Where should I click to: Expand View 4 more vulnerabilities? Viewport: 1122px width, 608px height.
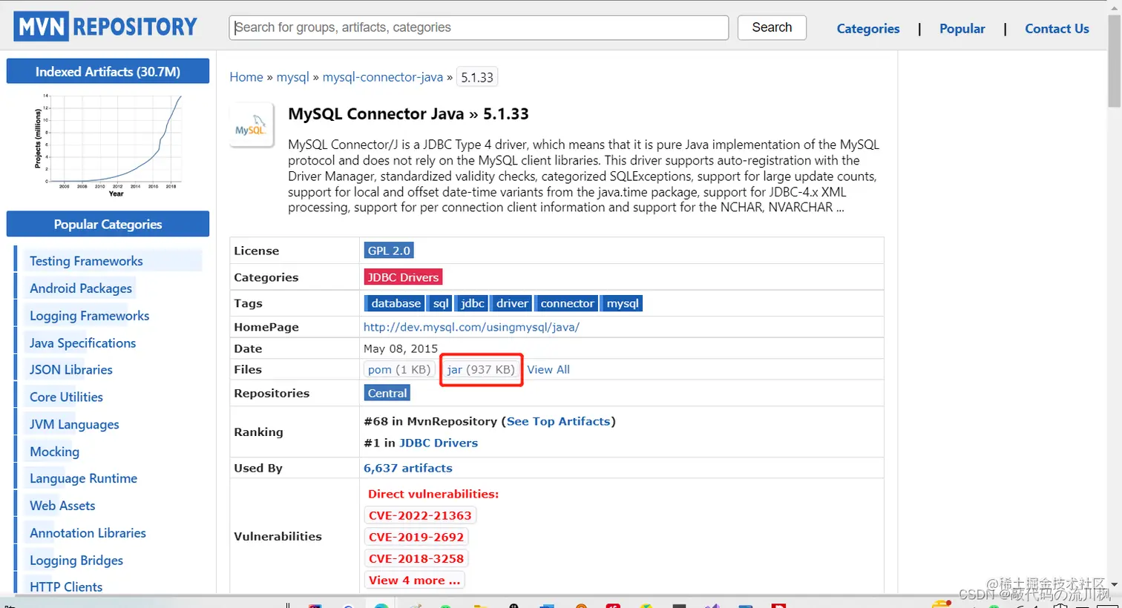(x=415, y=580)
